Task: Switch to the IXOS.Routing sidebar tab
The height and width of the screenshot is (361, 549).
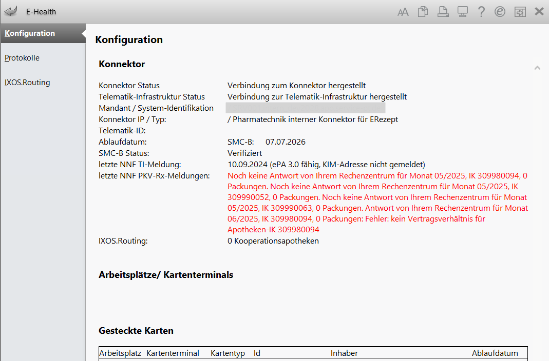Action: [x=27, y=83]
